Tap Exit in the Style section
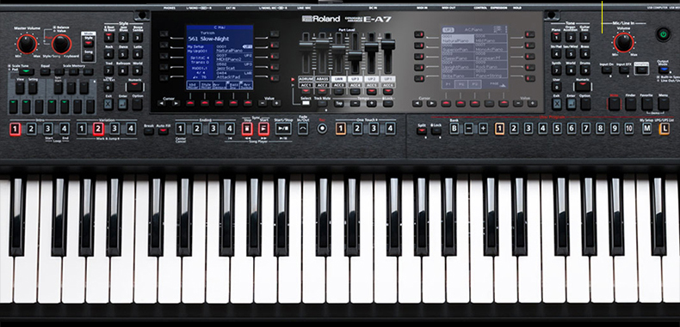Image resolution: width=680 pixels, height=327 pixels. click(108, 104)
